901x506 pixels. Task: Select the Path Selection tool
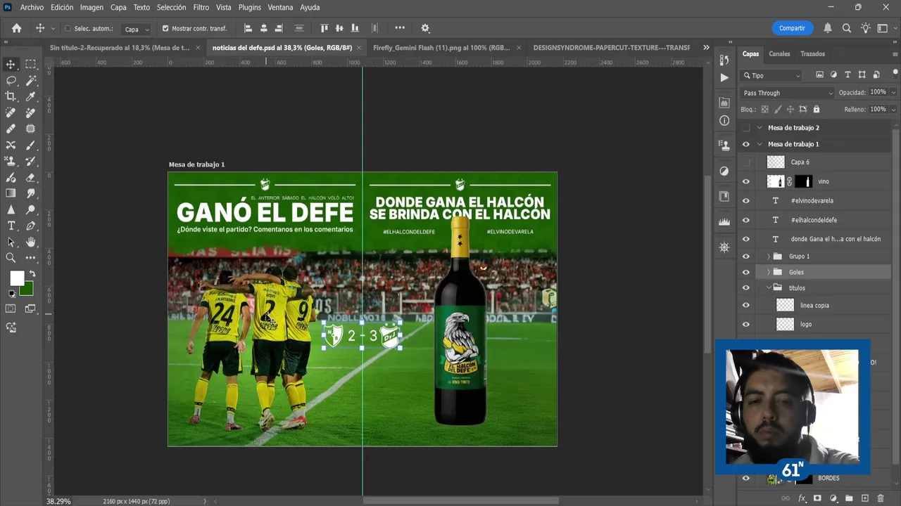tap(11, 242)
